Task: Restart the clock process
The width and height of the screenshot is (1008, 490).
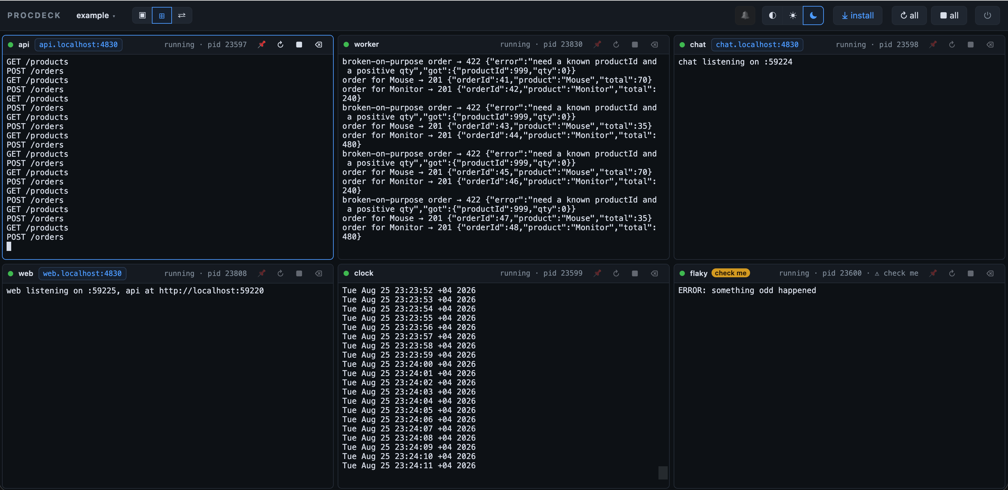Action: [616, 273]
